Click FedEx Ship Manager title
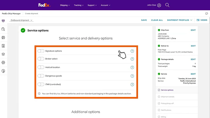The height and width of the screenshot is (118, 210). pyautogui.click(x=11, y=13)
